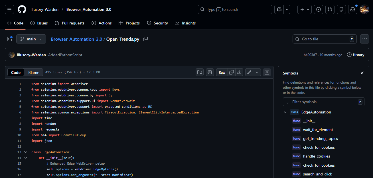Open notifications inbox icon
Viewport: 373px width, 178px height.
tap(352, 9)
